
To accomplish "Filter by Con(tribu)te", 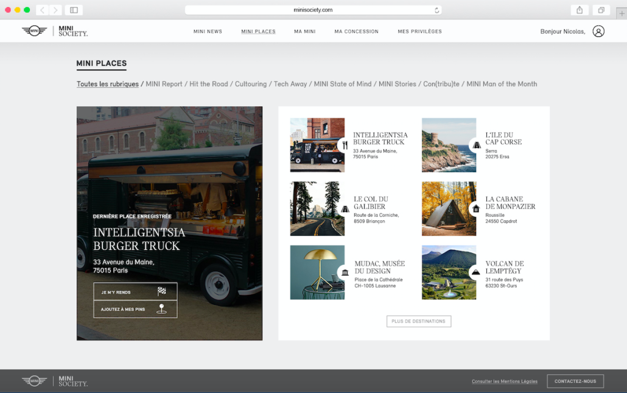I will (441, 84).
